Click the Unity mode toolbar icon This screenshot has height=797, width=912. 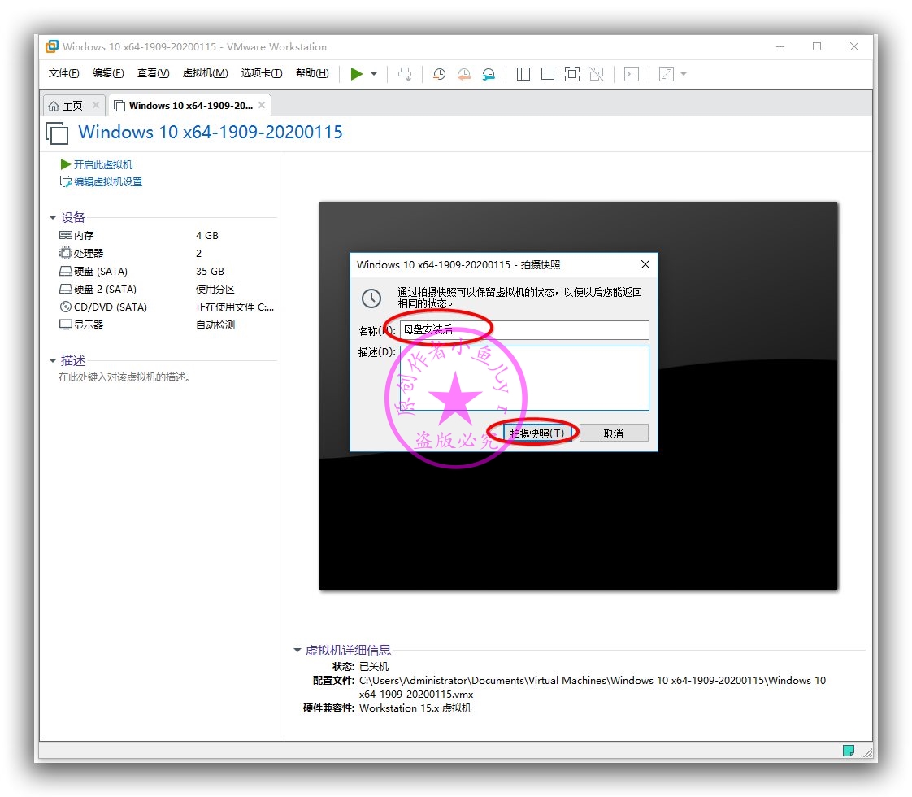tap(597, 74)
